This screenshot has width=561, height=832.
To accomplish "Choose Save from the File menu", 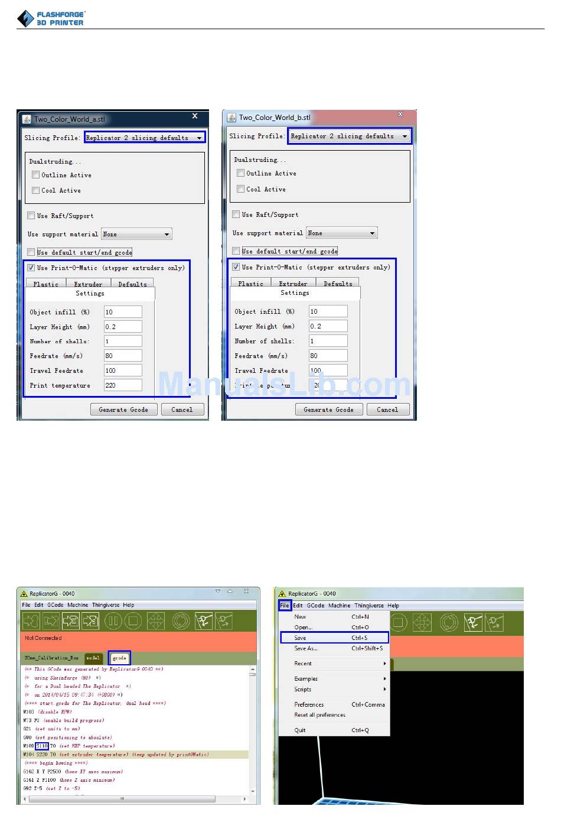I will [334, 638].
